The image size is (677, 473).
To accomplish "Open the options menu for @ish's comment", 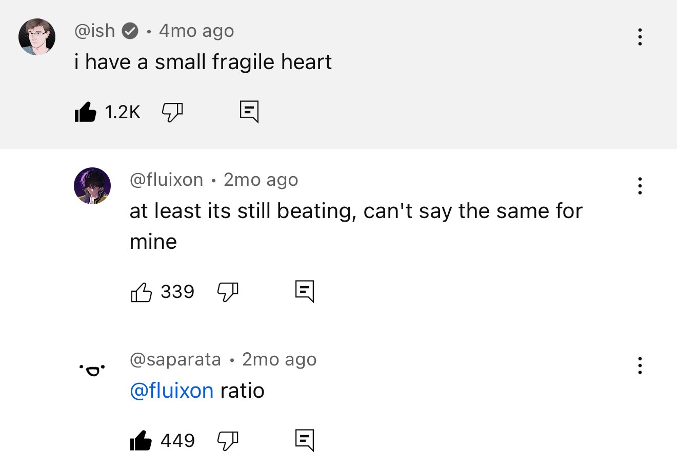I will 640,36.
